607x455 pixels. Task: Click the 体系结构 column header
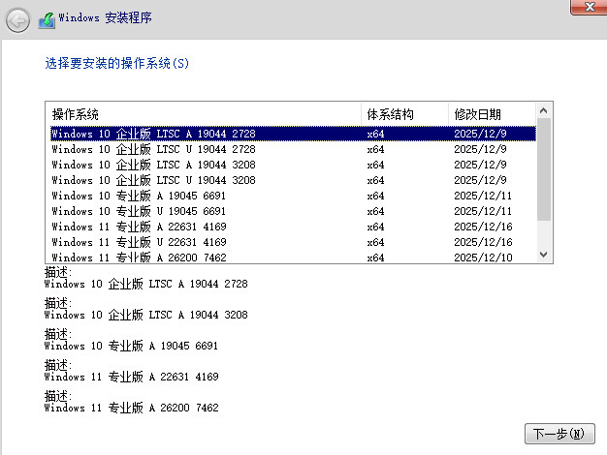click(x=404, y=114)
